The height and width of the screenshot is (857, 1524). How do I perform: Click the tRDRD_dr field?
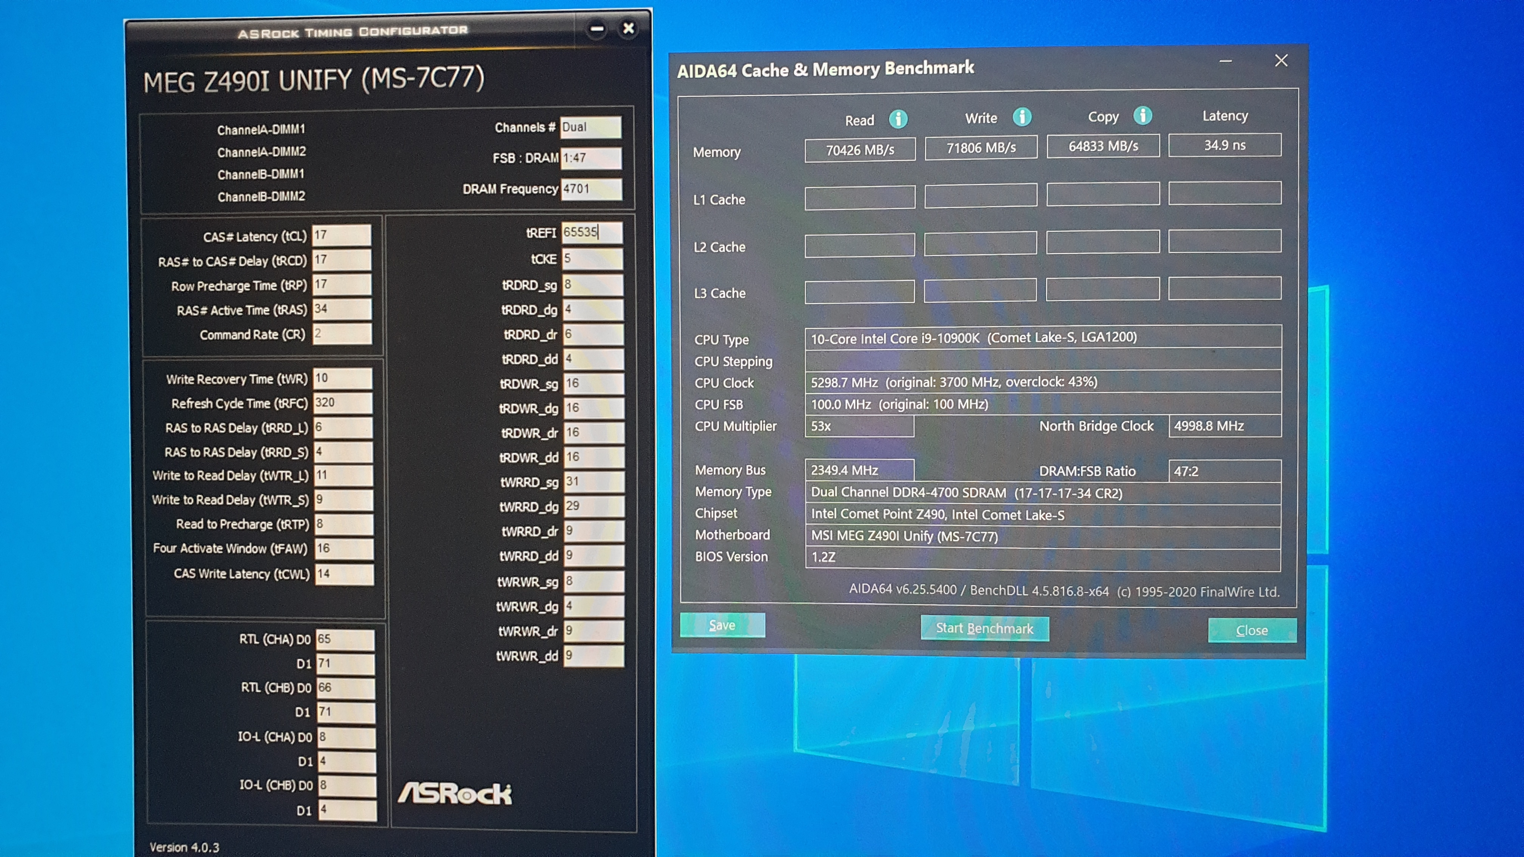click(593, 334)
